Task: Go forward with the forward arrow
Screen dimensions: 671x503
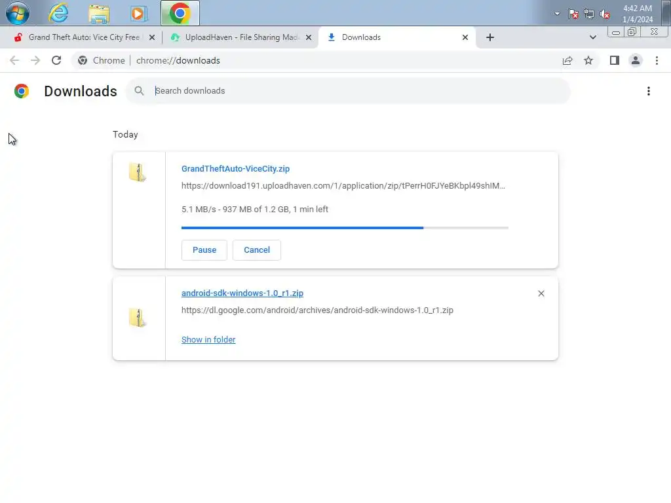Action: pos(35,60)
